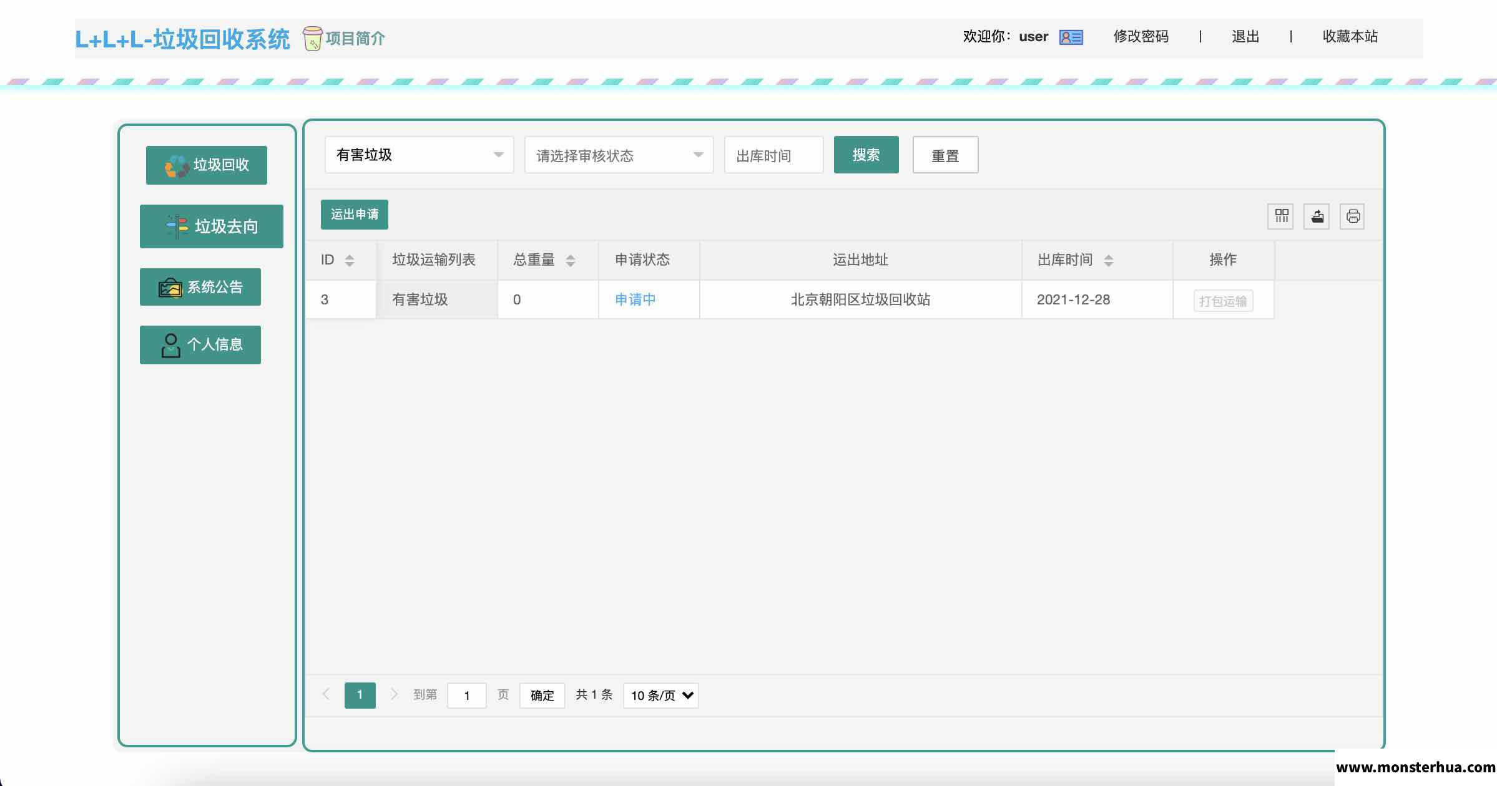Image resolution: width=1497 pixels, height=786 pixels.
Task: Select page 1 in pagination
Action: [x=360, y=695]
